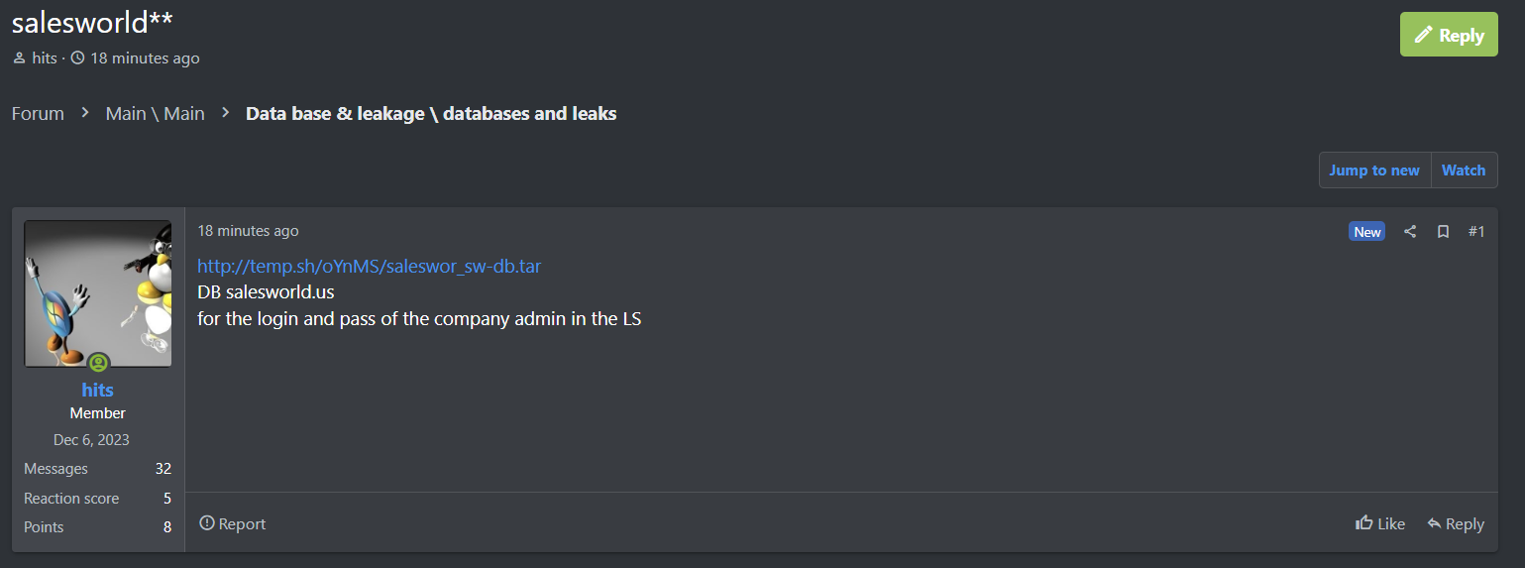The height and width of the screenshot is (568, 1525).
Task: Navigate to the Main \ Main breadcrumb
Action: pyautogui.click(x=155, y=113)
